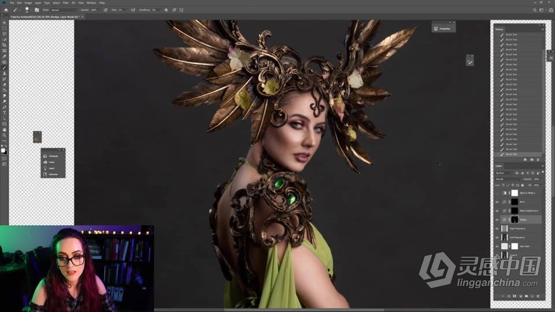Hide the hair clean layer
The width and height of the screenshot is (555, 312).
coord(497,247)
